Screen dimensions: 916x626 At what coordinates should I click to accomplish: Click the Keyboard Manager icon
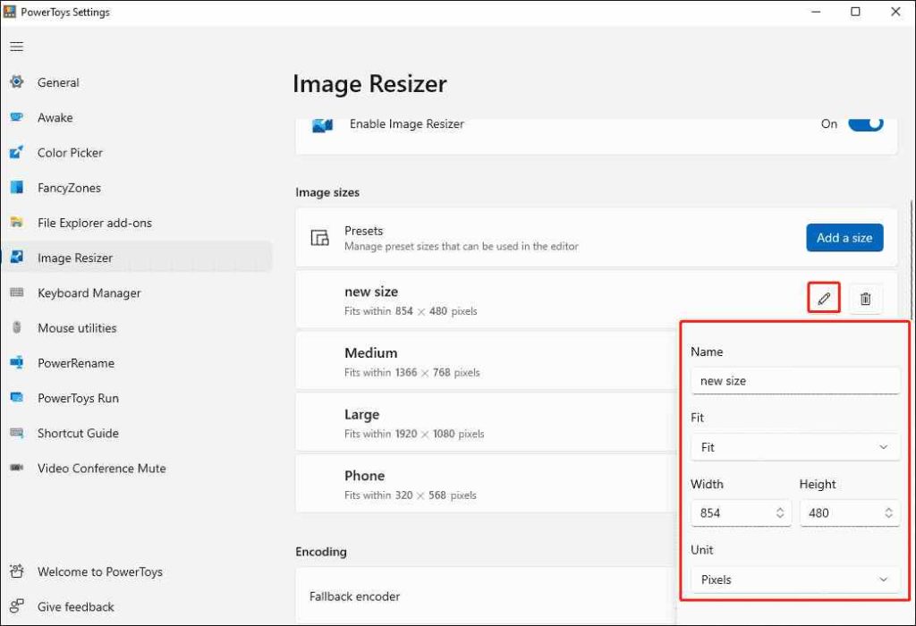click(17, 292)
